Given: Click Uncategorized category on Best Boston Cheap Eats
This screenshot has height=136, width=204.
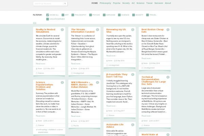Looking at the screenshot, I should click(149, 68).
